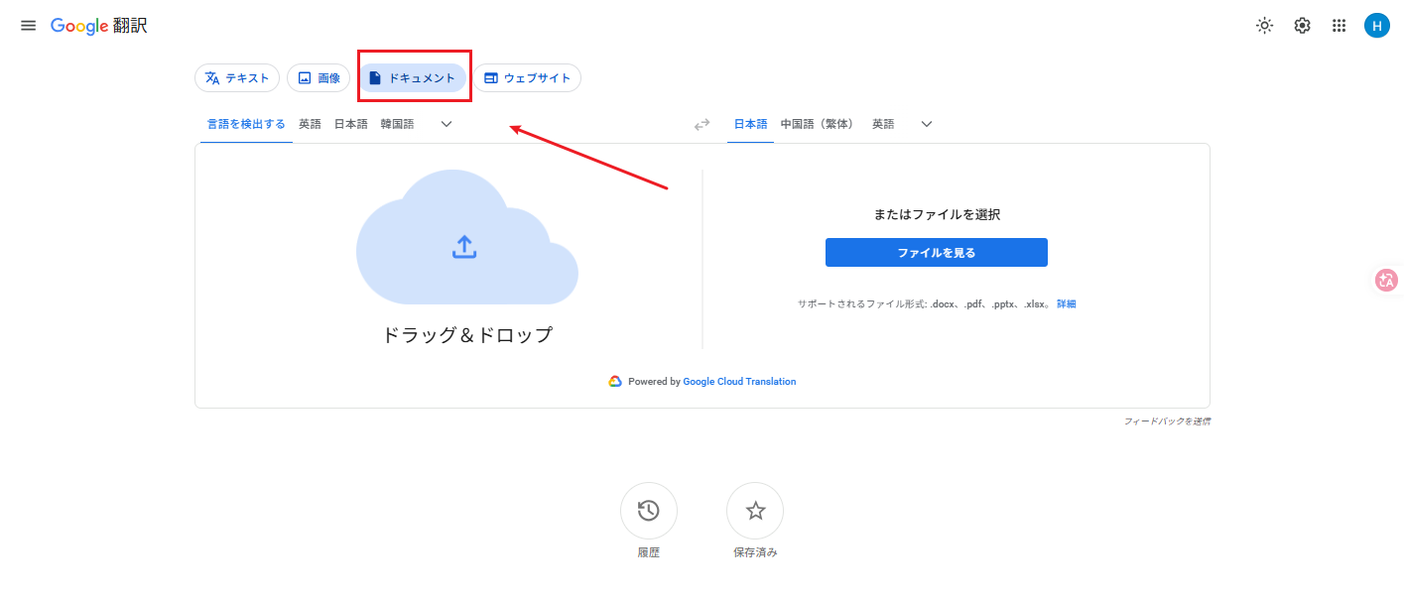Click the pink translate extension icon
The height and width of the screenshot is (600, 1404).
(x=1387, y=281)
